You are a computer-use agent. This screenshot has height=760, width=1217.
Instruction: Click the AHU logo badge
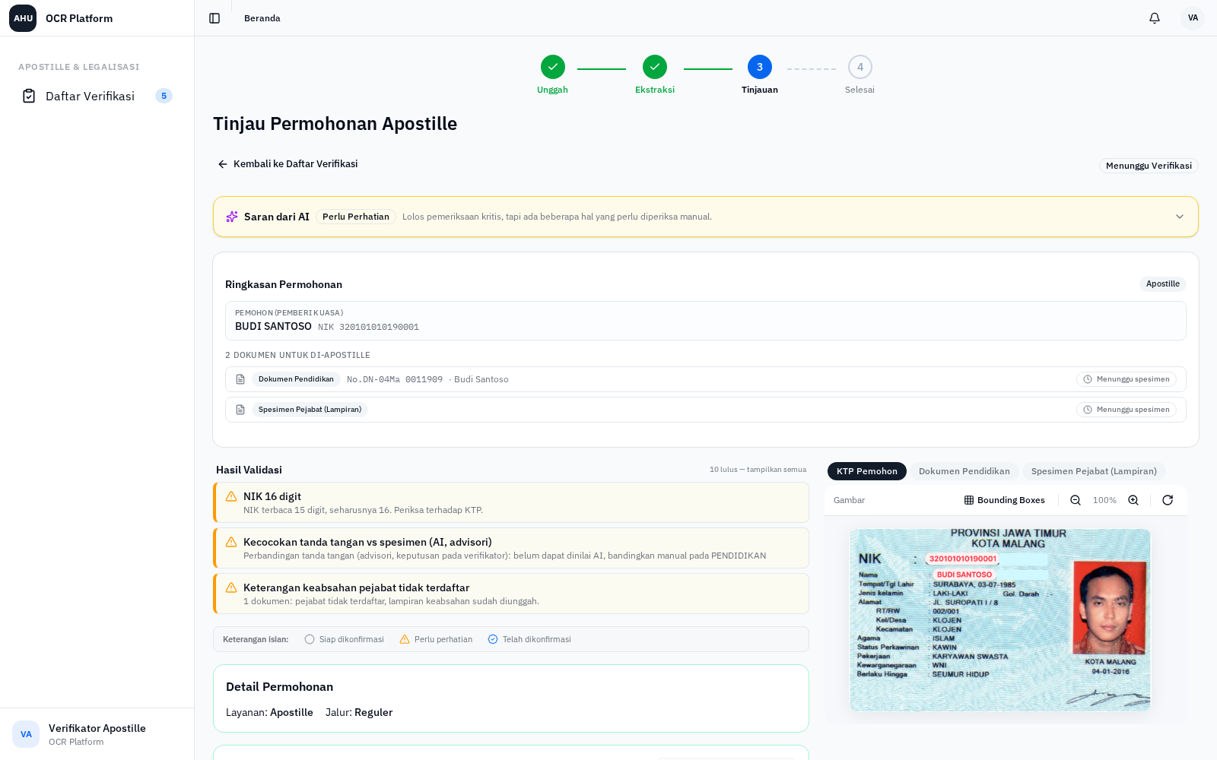pos(23,18)
